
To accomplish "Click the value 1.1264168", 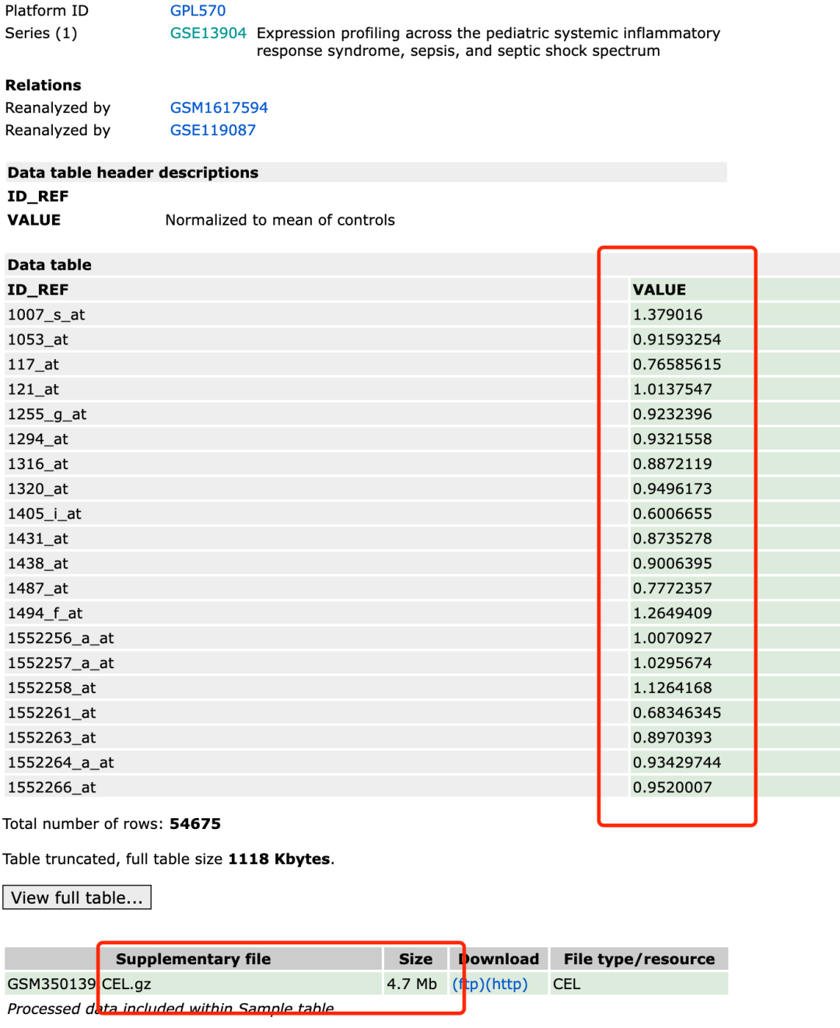I will (673, 688).
